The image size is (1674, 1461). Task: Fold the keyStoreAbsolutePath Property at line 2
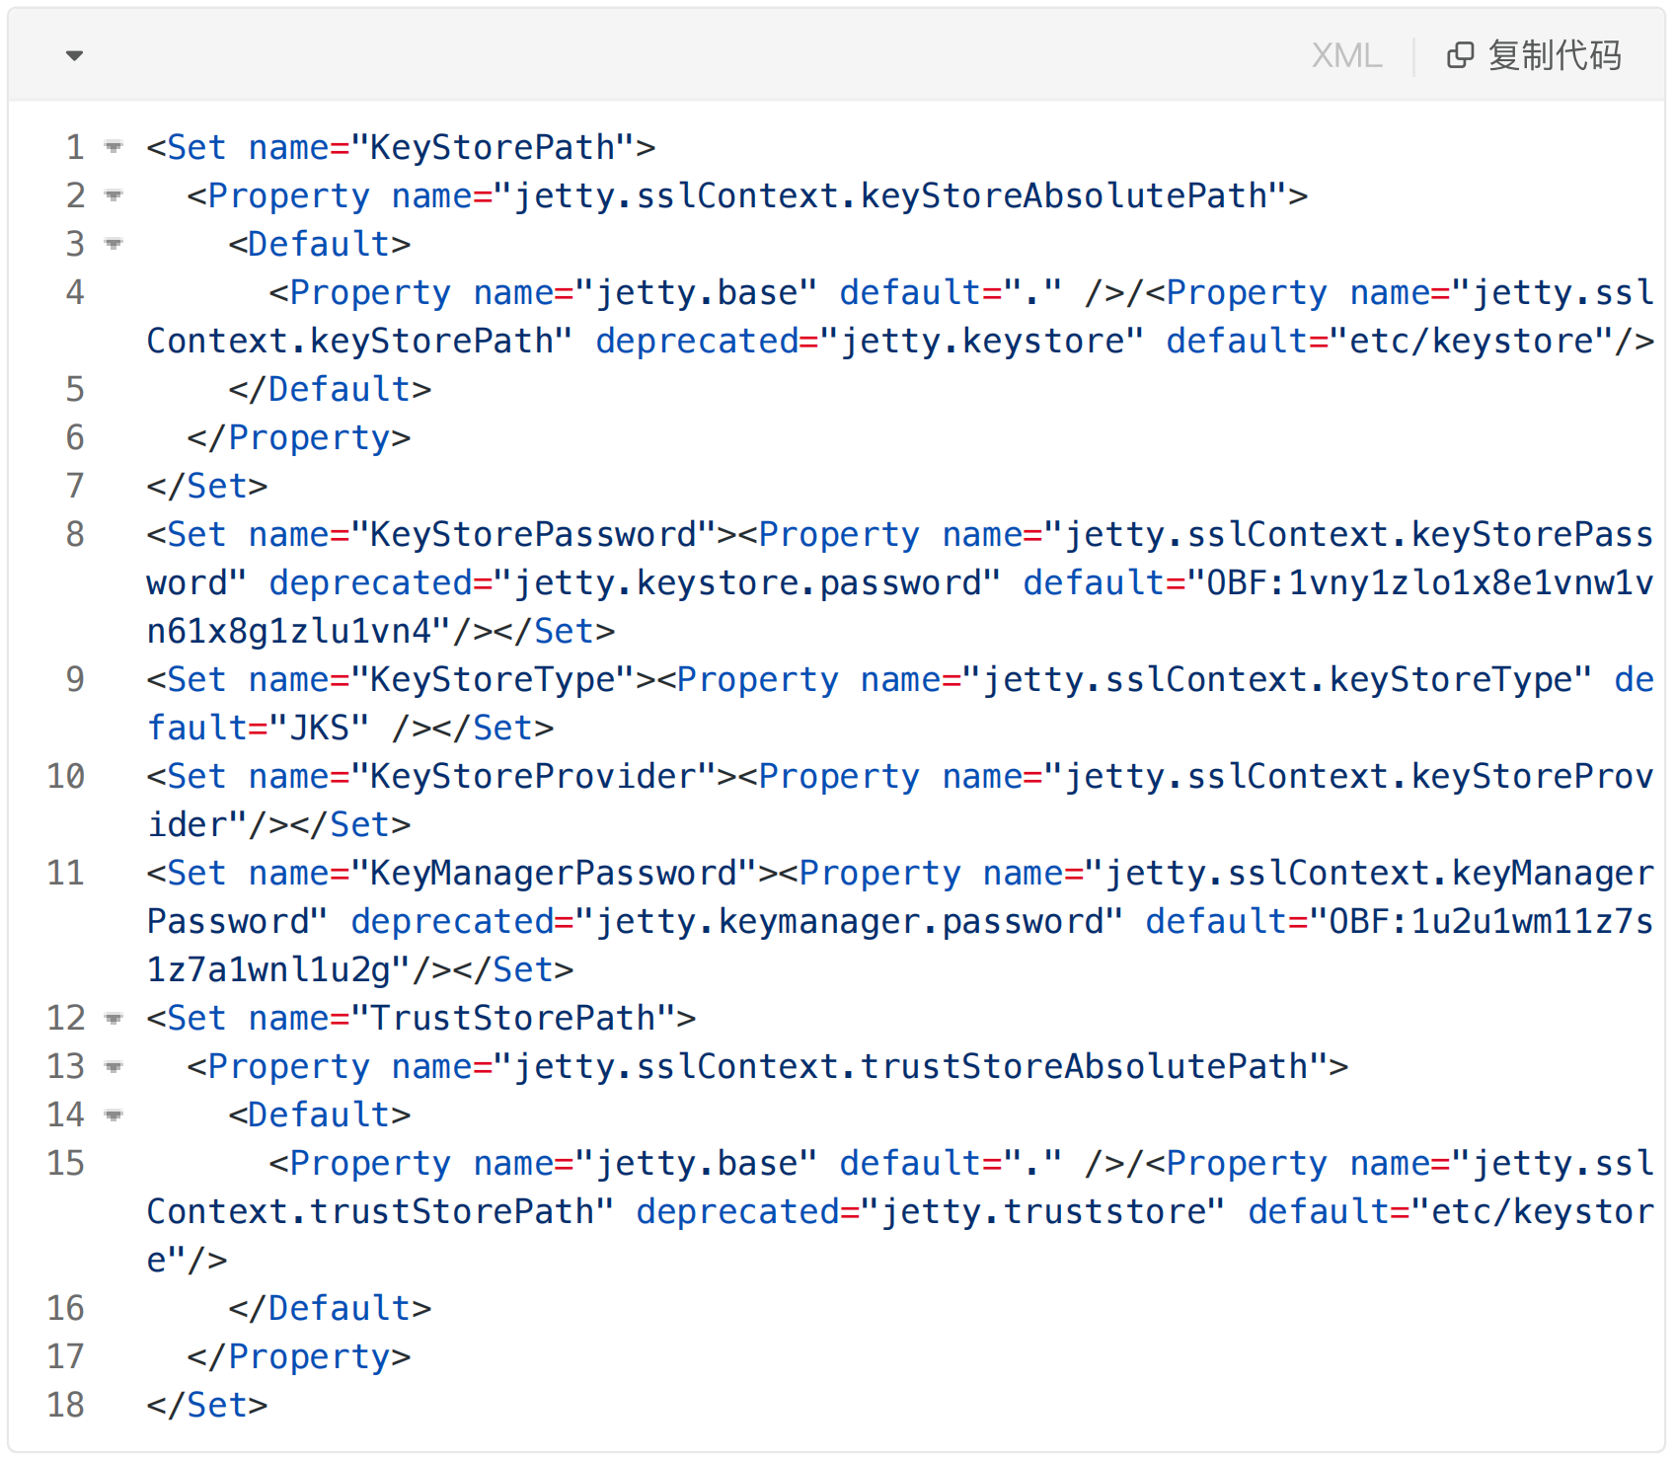[x=114, y=195]
